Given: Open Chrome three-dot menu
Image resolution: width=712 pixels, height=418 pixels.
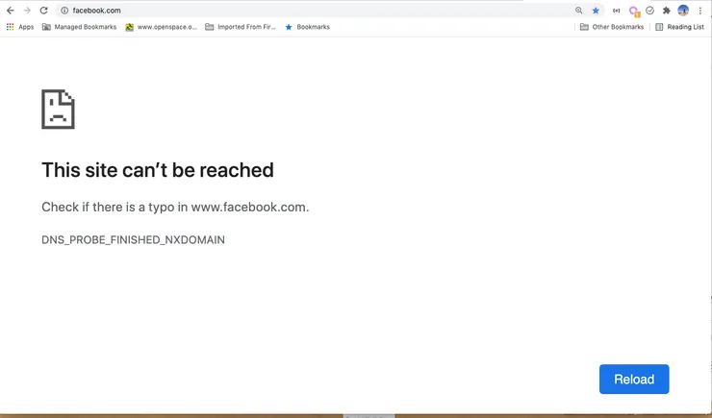Looking at the screenshot, I should pyautogui.click(x=699, y=11).
